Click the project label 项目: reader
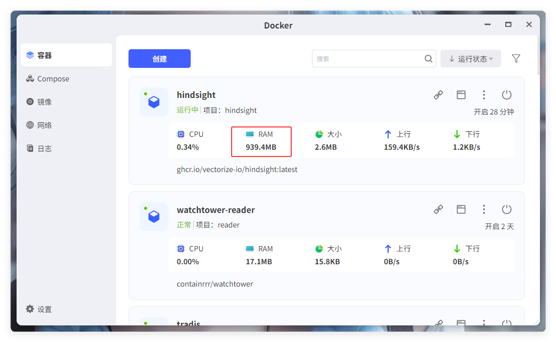The height and width of the screenshot is (342, 556). 218,225
